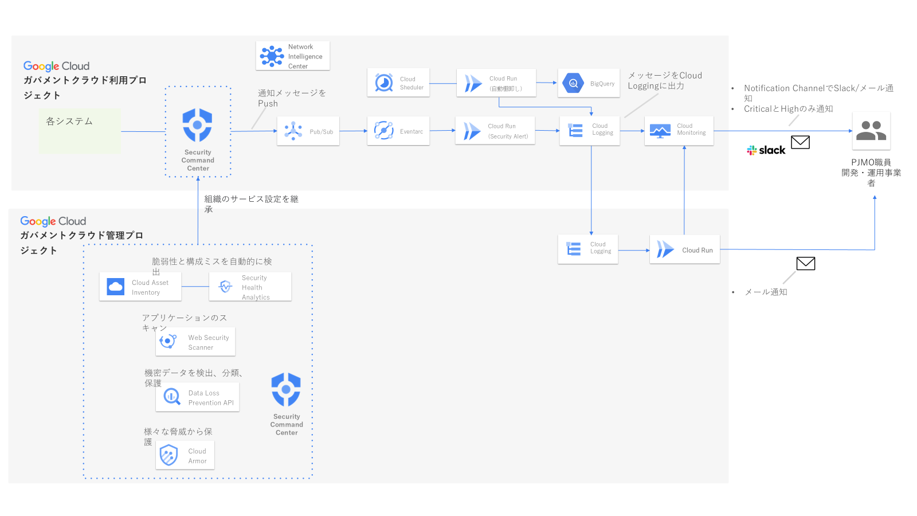Click the Cloud Run (自動棚卸し) box

[496, 83]
